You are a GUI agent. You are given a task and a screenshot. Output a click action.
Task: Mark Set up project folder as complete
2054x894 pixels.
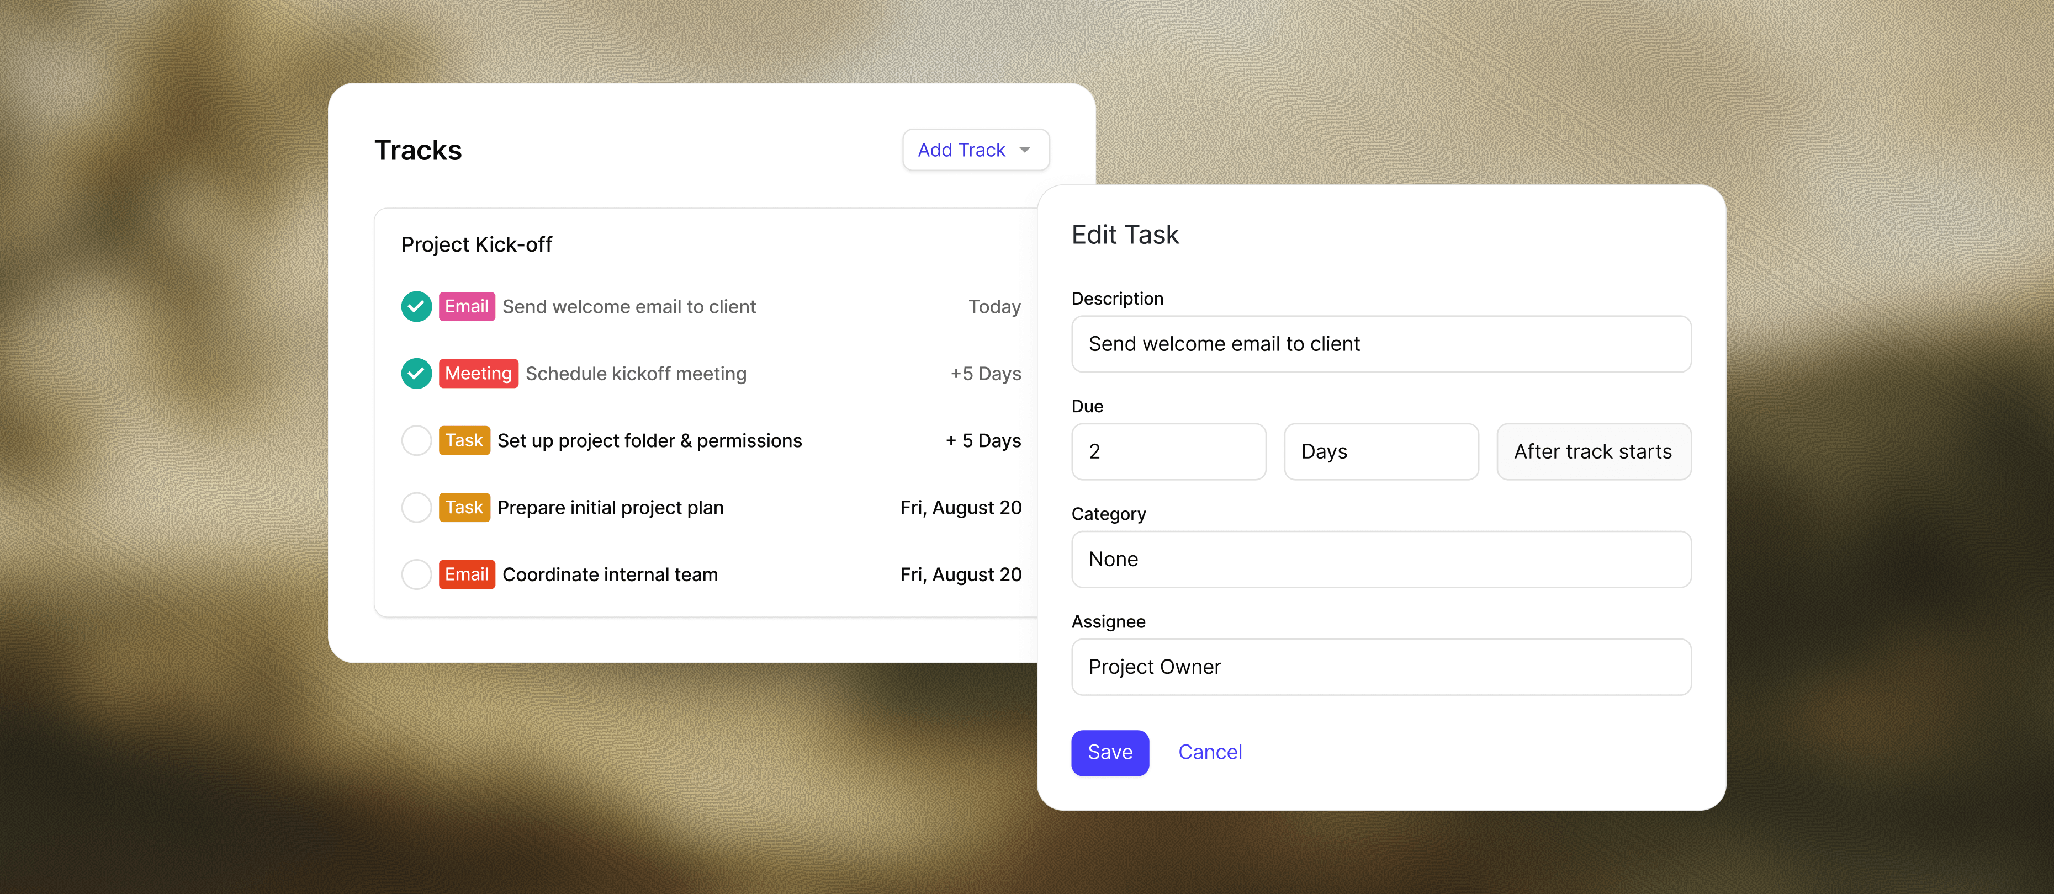pos(415,440)
